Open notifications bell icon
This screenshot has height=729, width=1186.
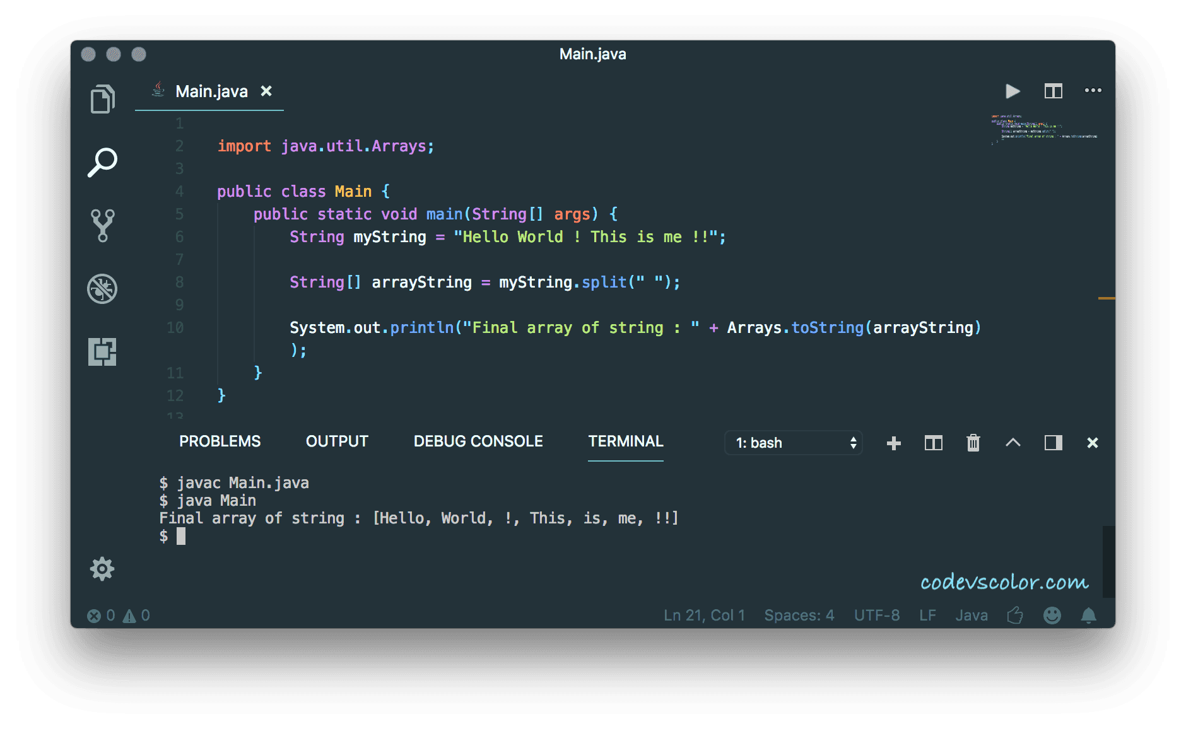tap(1089, 615)
